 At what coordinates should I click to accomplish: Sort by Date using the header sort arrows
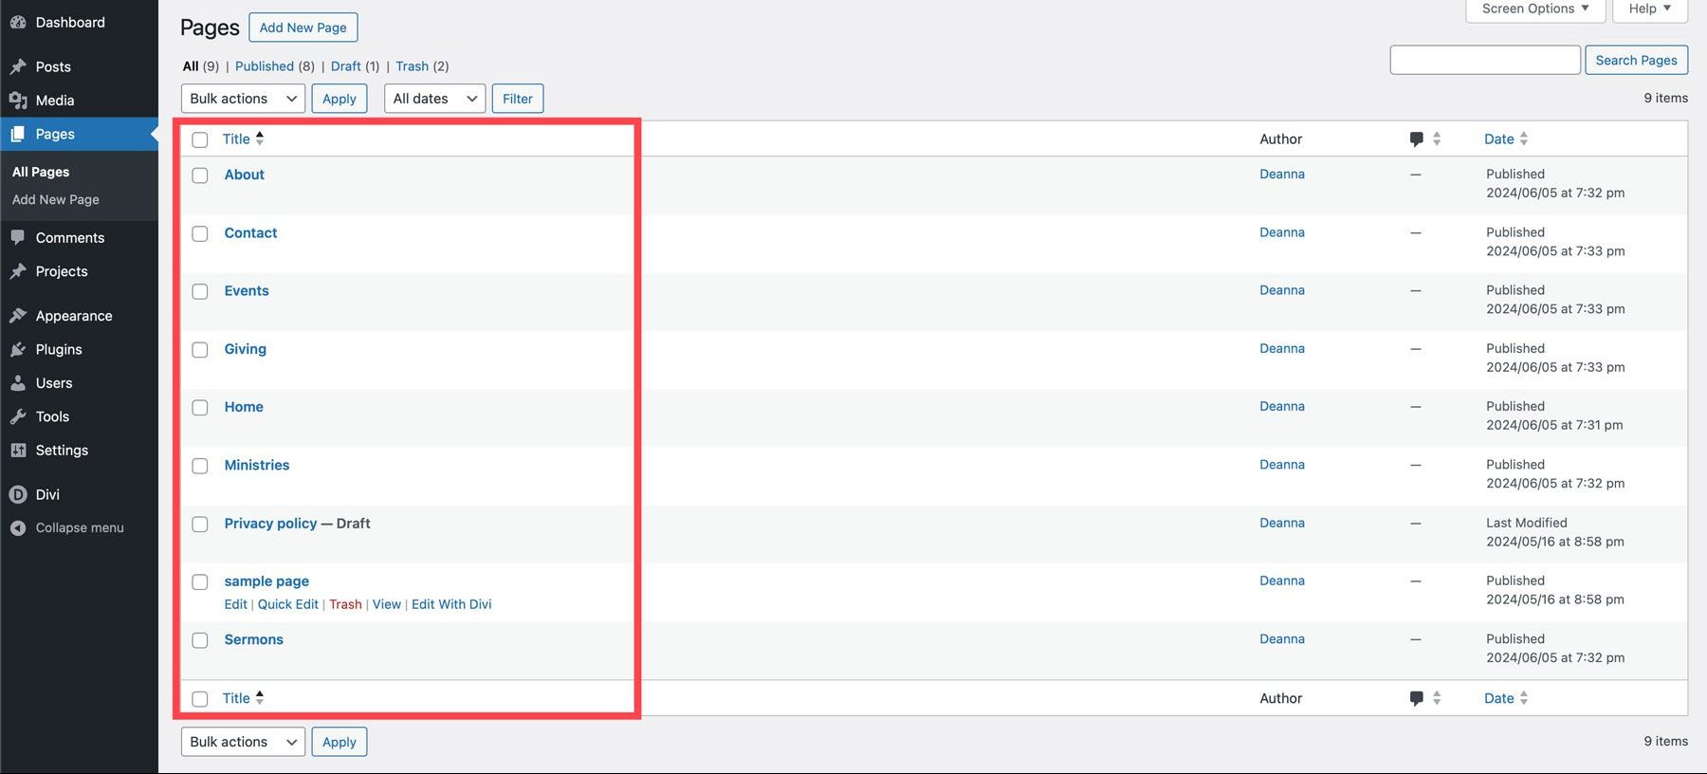point(1524,138)
